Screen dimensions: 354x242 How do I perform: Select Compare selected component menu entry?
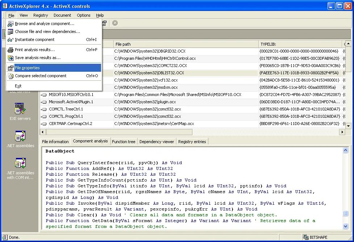click(54, 76)
